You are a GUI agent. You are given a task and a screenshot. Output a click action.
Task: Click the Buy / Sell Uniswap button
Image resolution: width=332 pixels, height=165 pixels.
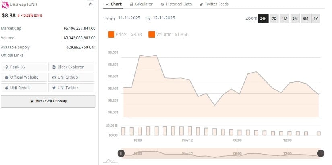tap(48, 101)
